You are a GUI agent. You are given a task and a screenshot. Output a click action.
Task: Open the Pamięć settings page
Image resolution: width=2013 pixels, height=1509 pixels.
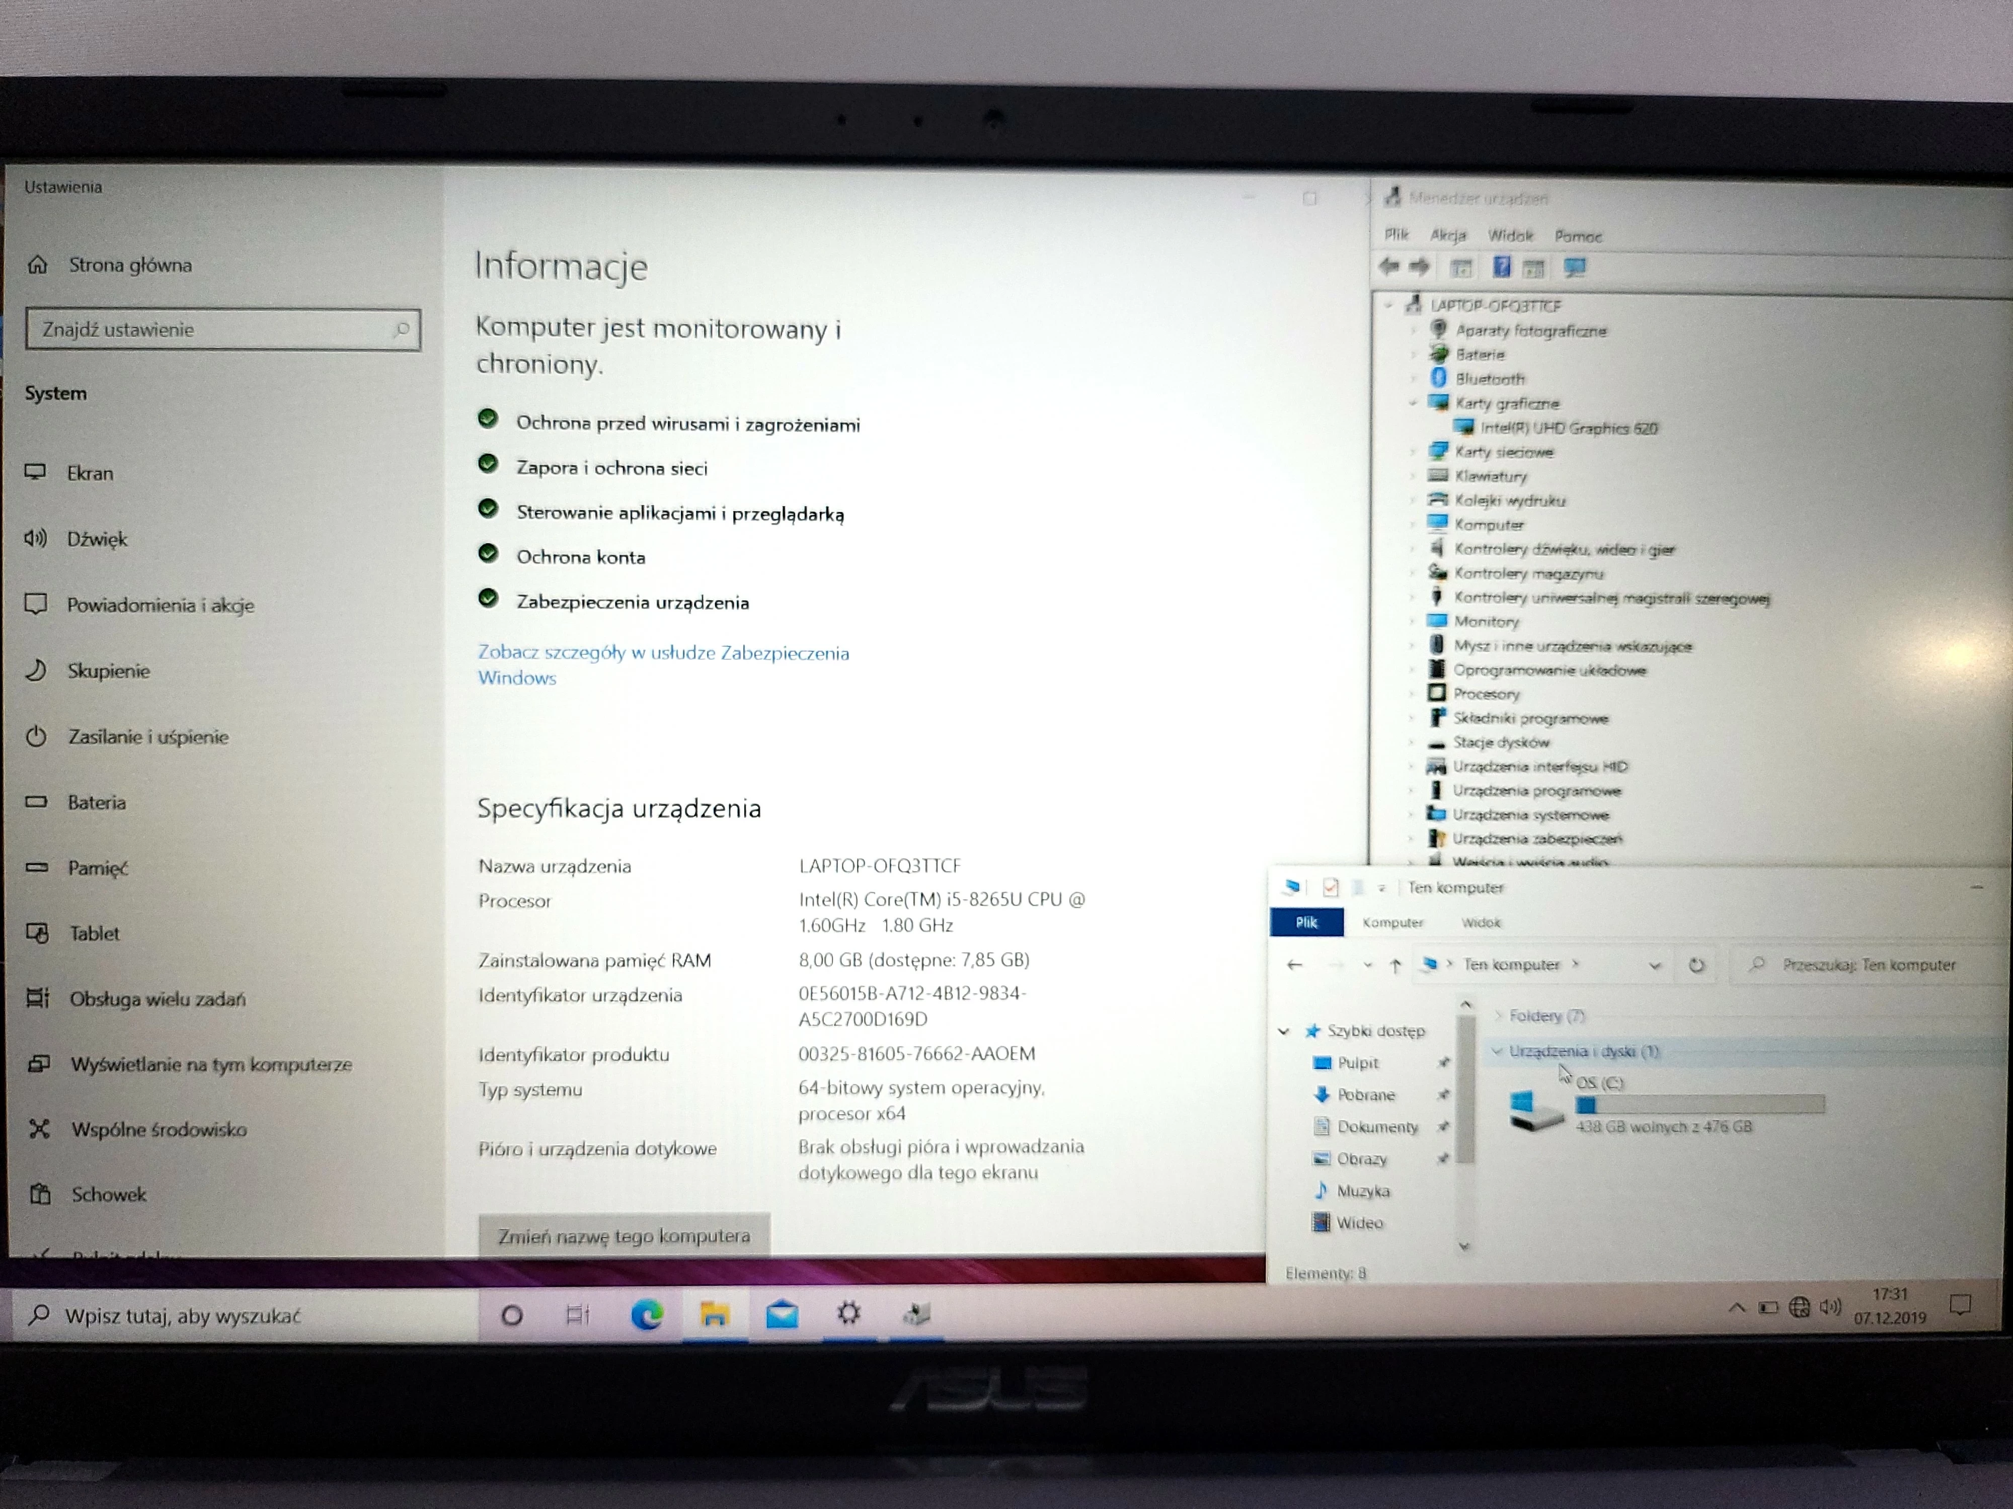[76, 868]
